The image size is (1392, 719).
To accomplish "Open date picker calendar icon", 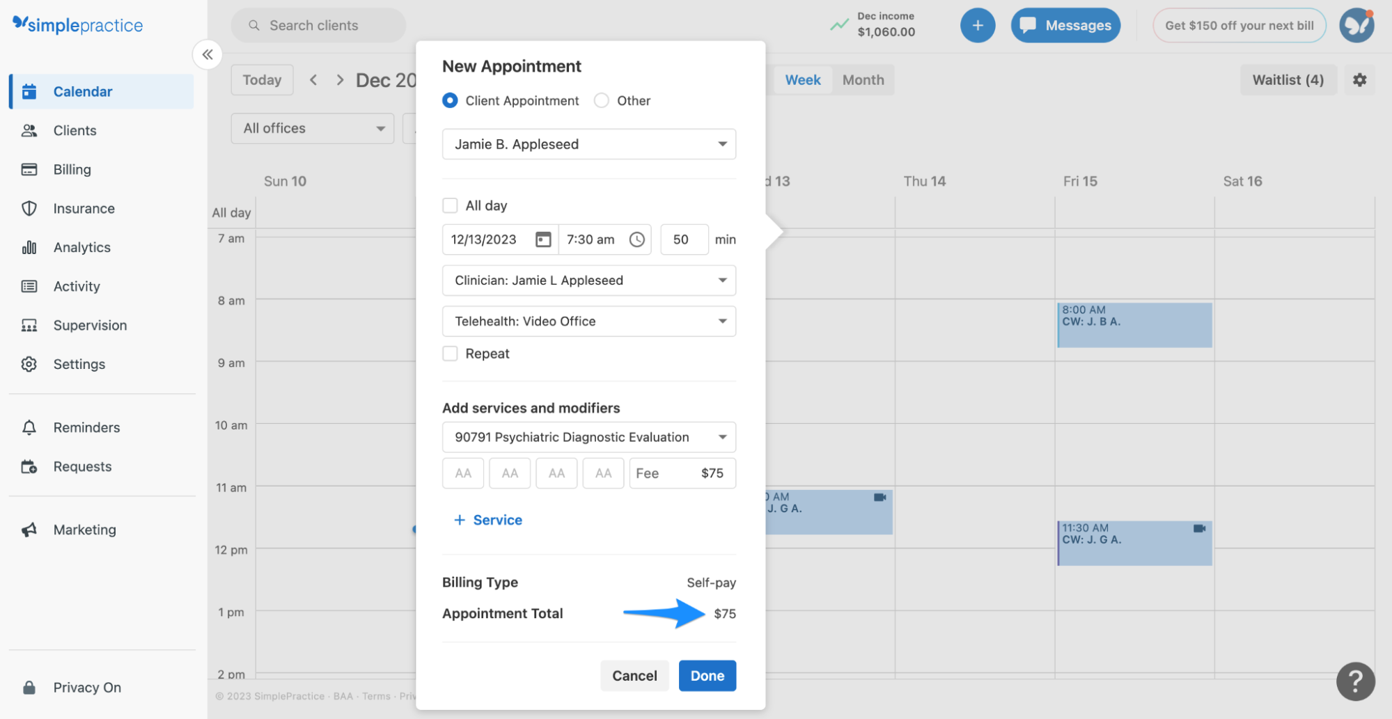I will pyautogui.click(x=543, y=239).
